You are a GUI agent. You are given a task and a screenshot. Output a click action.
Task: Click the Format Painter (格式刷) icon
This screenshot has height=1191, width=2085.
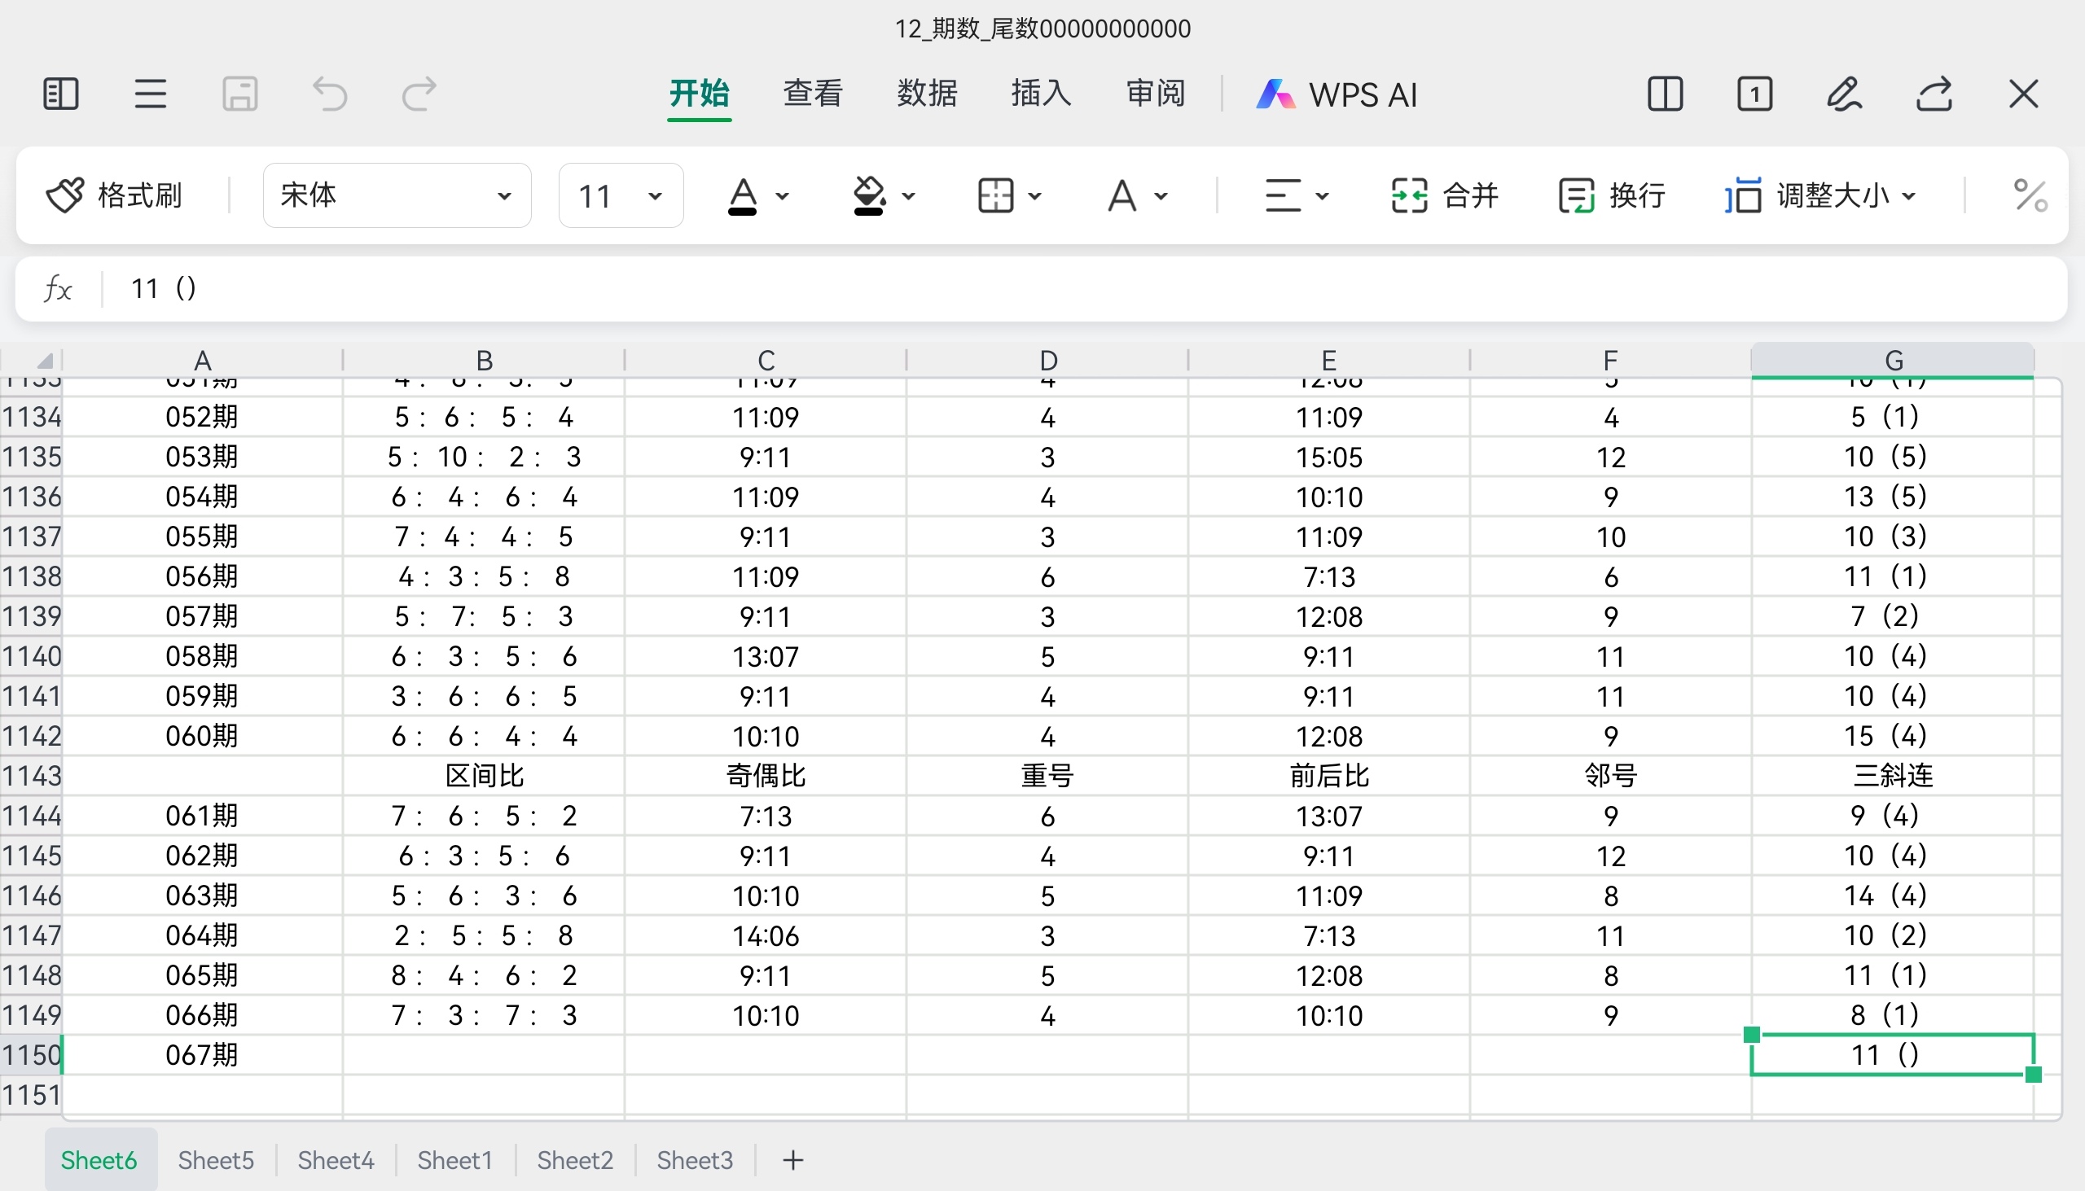tap(64, 195)
